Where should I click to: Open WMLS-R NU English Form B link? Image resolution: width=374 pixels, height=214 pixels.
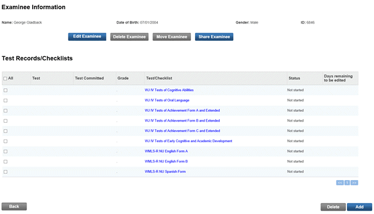pos(166,161)
